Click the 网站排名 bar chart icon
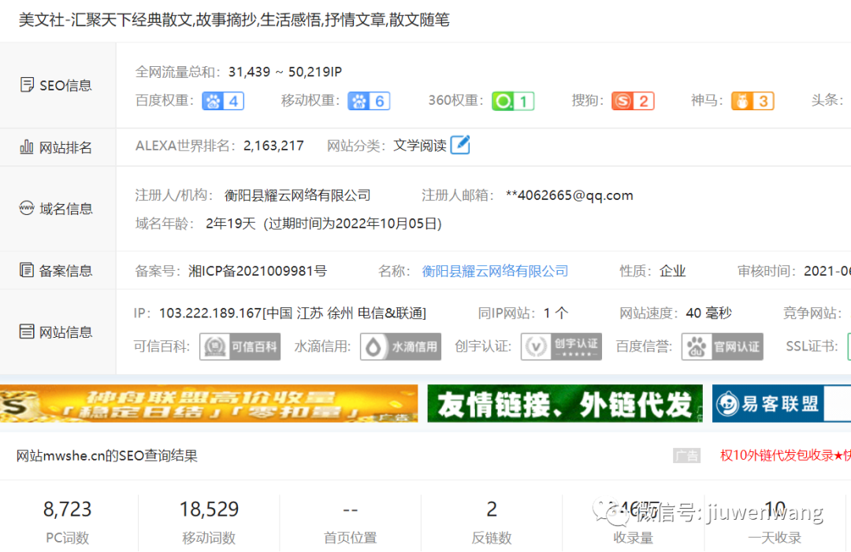 [x=27, y=146]
